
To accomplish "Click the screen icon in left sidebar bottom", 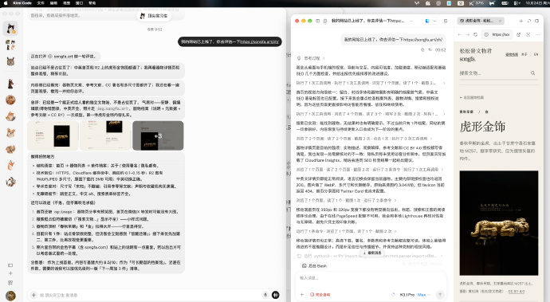I will 10,265.
